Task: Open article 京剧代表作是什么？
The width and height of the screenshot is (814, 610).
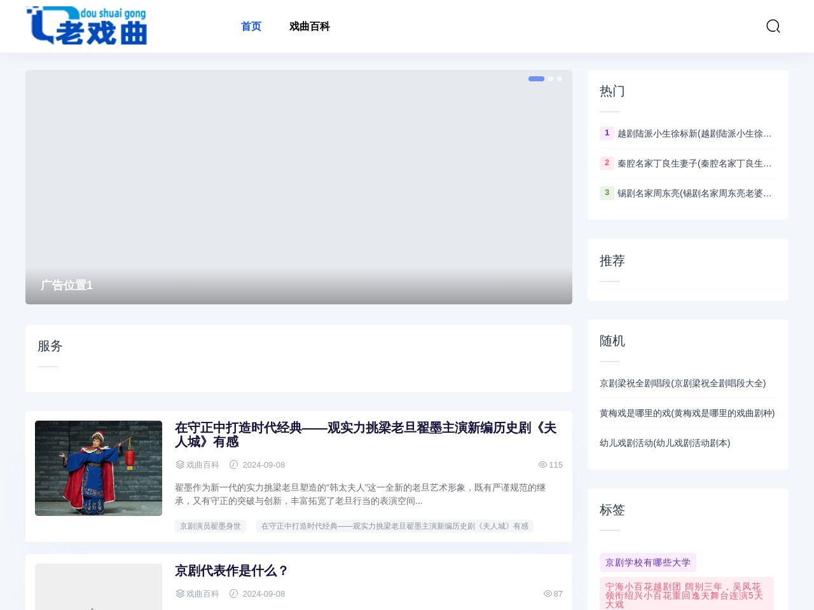Action: (231, 571)
